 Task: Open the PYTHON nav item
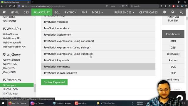tap(70, 12)
